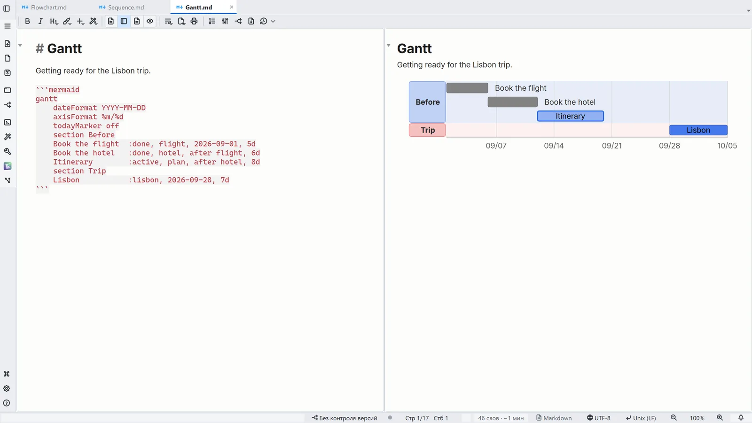Select the Lisbon bar in Gantt chart
This screenshot has width=752, height=423.
(698, 130)
